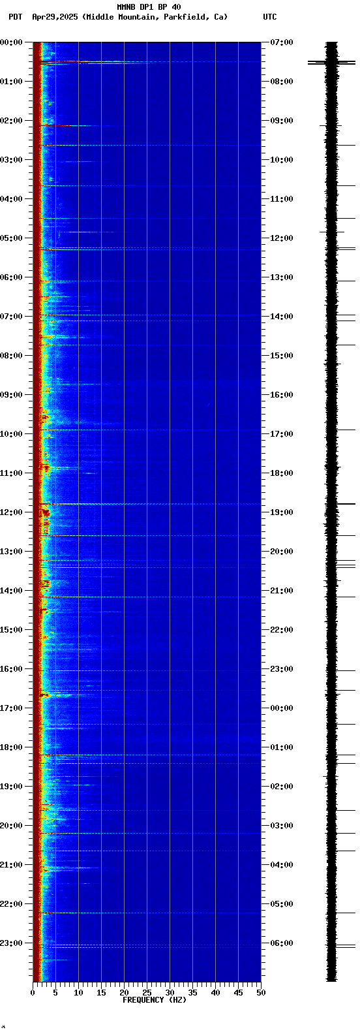Click the PDT axis label "23:00"
This screenshot has height=1034, width=360.
click(11, 943)
